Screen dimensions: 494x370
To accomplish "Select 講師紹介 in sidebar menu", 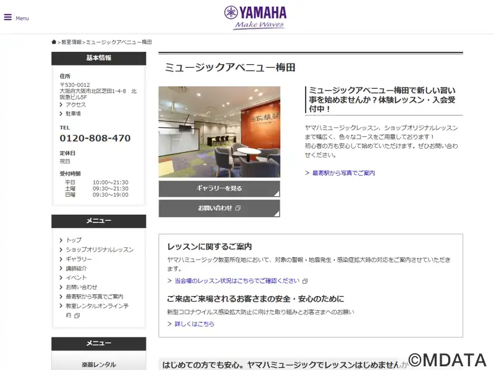I will [x=76, y=268].
